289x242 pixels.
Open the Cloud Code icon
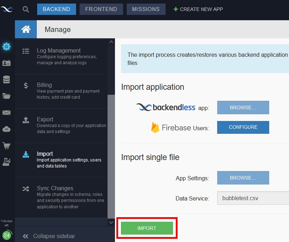[6, 129]
